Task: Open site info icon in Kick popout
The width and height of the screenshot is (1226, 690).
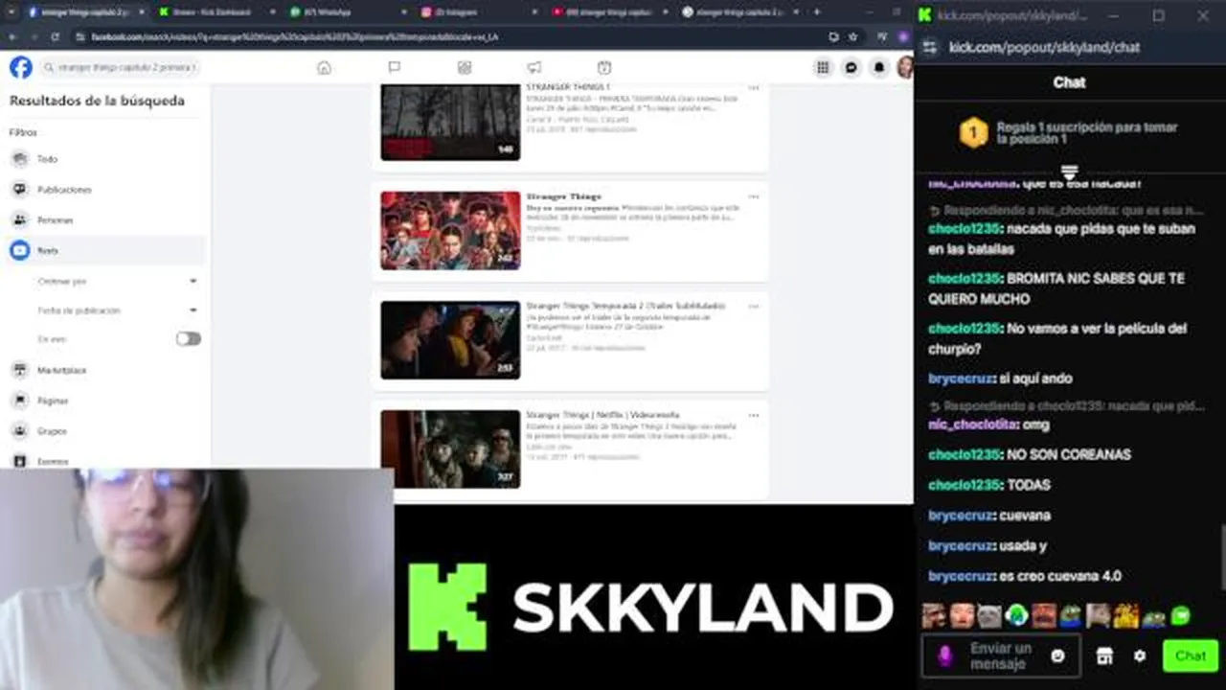Action: tap(928, 47)
